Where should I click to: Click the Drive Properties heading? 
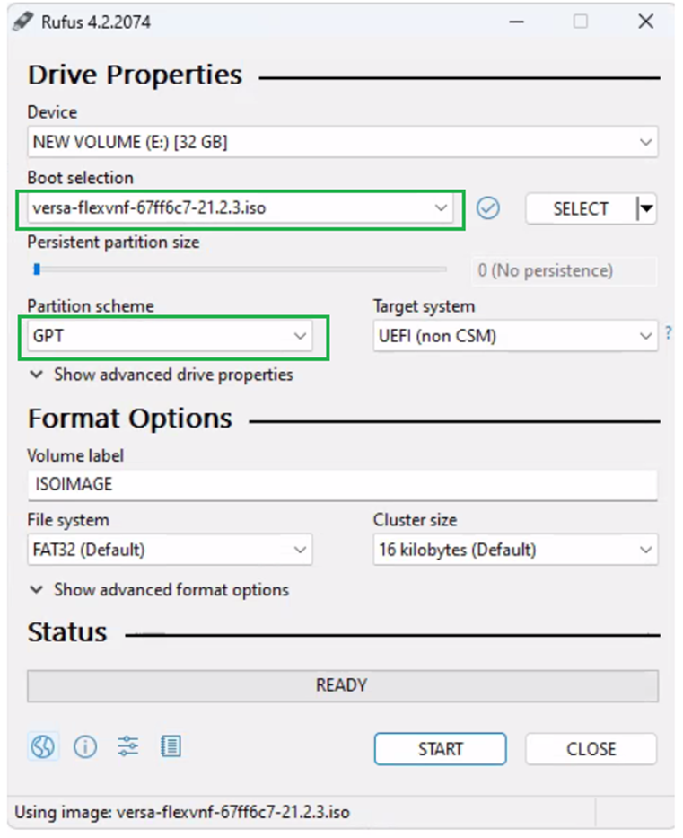click(x=135, y=75)
